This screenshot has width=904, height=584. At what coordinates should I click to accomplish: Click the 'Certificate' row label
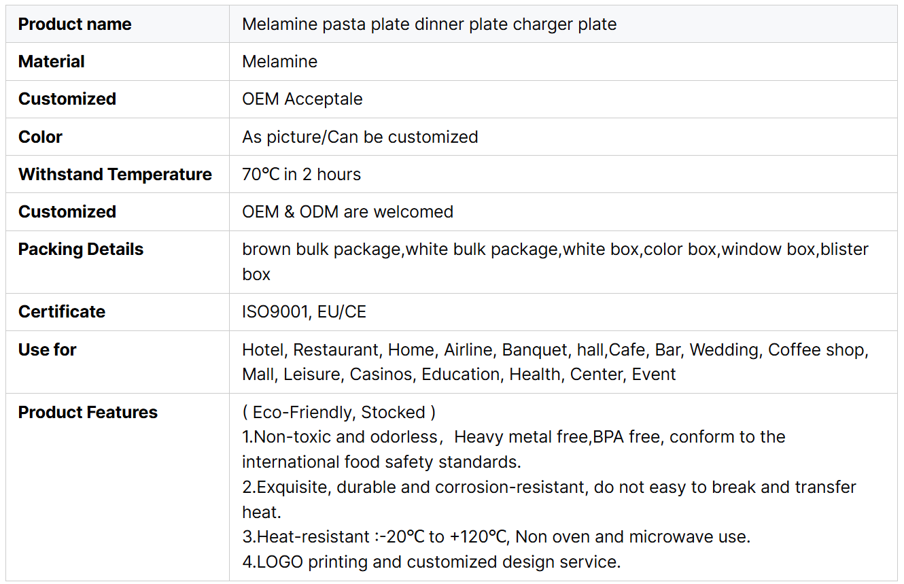62,312
